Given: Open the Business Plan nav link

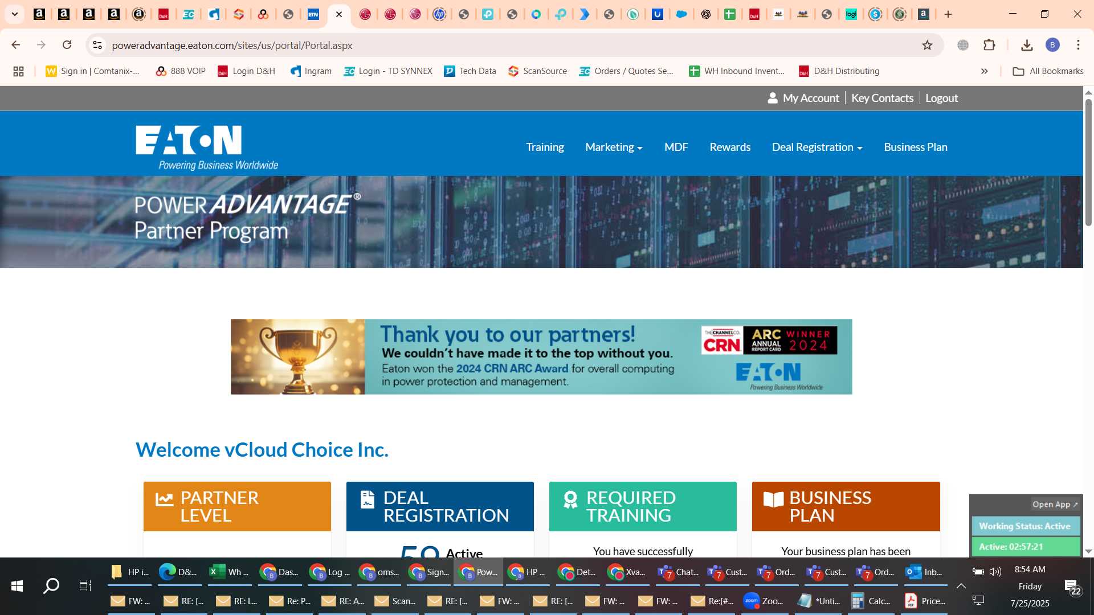Looking at the screenshot, I should pyautogui.click(x=915, y=147).
